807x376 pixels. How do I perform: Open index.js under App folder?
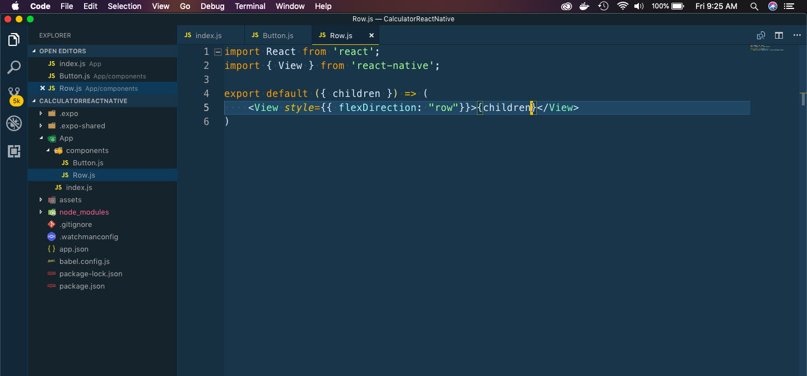click(x=103, y=188)
